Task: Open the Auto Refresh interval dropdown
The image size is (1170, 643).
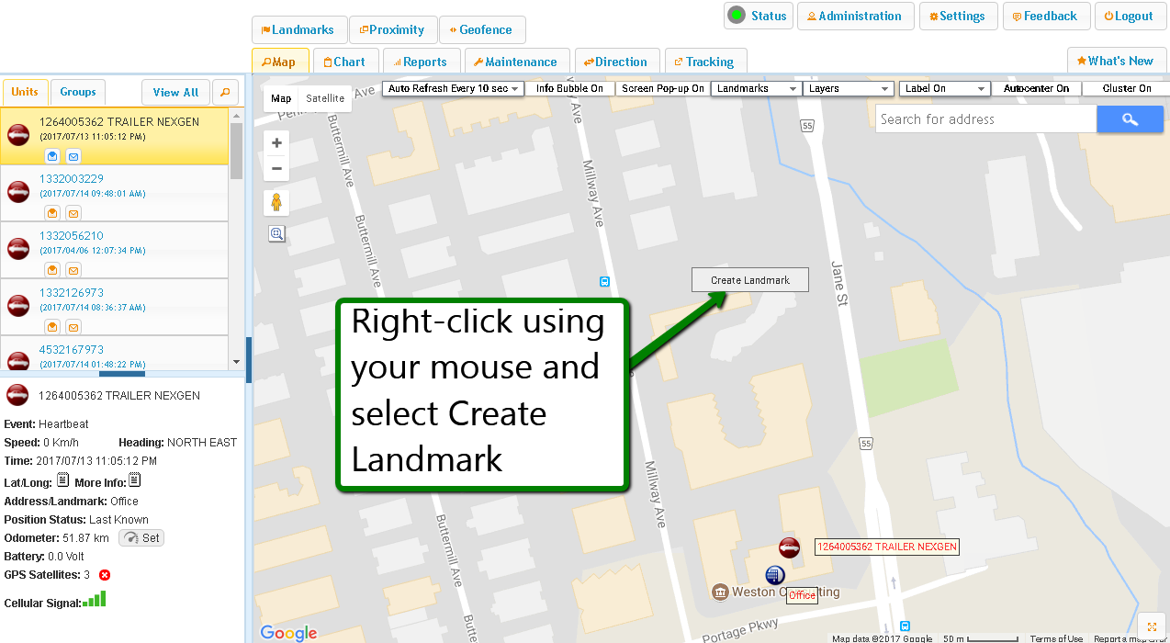Action: 453,89
